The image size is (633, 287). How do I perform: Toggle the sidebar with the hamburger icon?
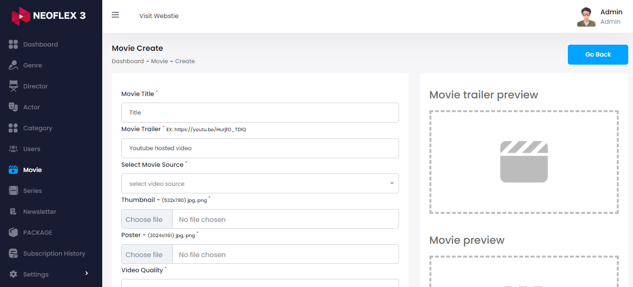[x=115, y=15]
